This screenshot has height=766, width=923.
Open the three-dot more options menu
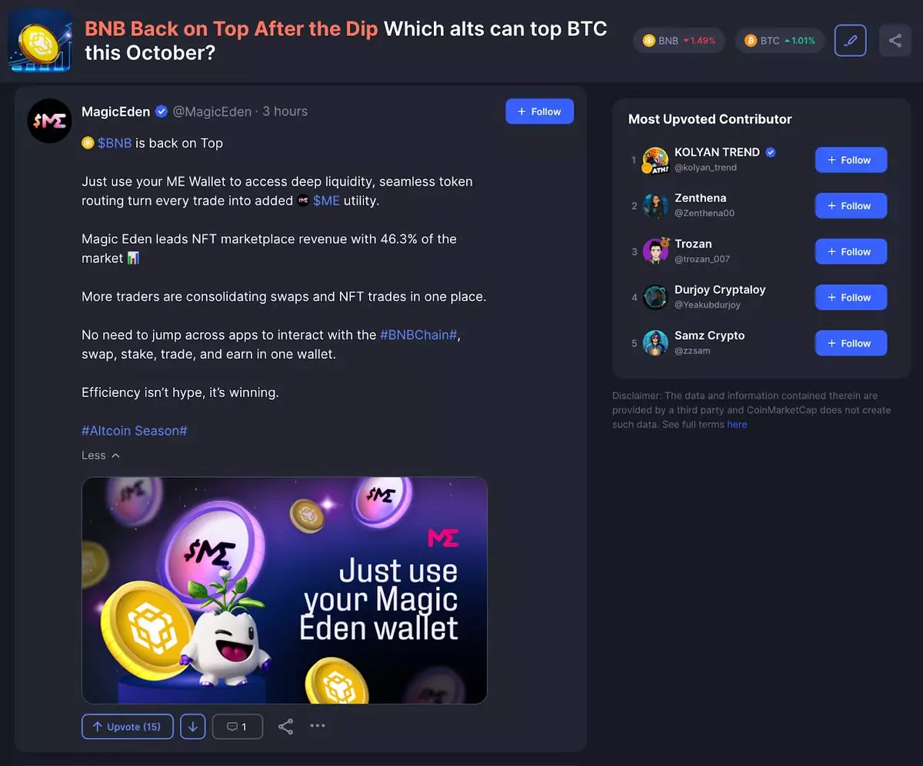click(318, 725)
